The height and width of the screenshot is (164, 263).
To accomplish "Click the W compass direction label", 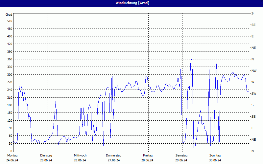I will [253, 82].
